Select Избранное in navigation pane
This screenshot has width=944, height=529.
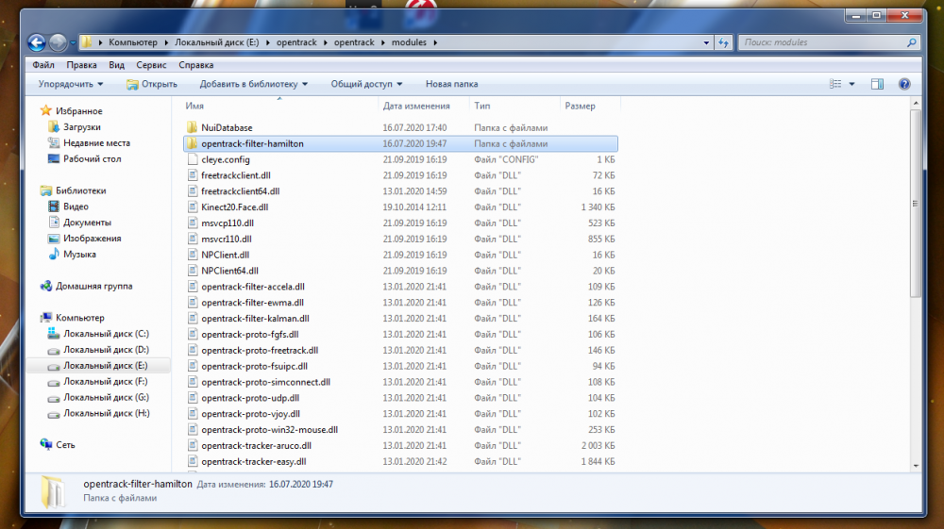pos(79,111)
